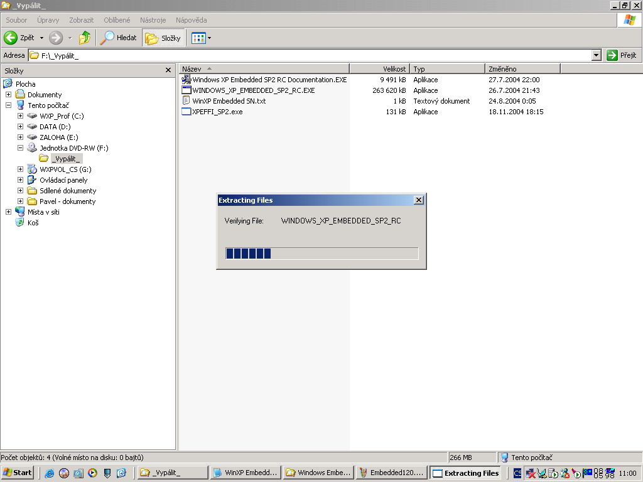Expand the Místa v síti node
This screenshot has width=643, height=482.
pos(8,212)
